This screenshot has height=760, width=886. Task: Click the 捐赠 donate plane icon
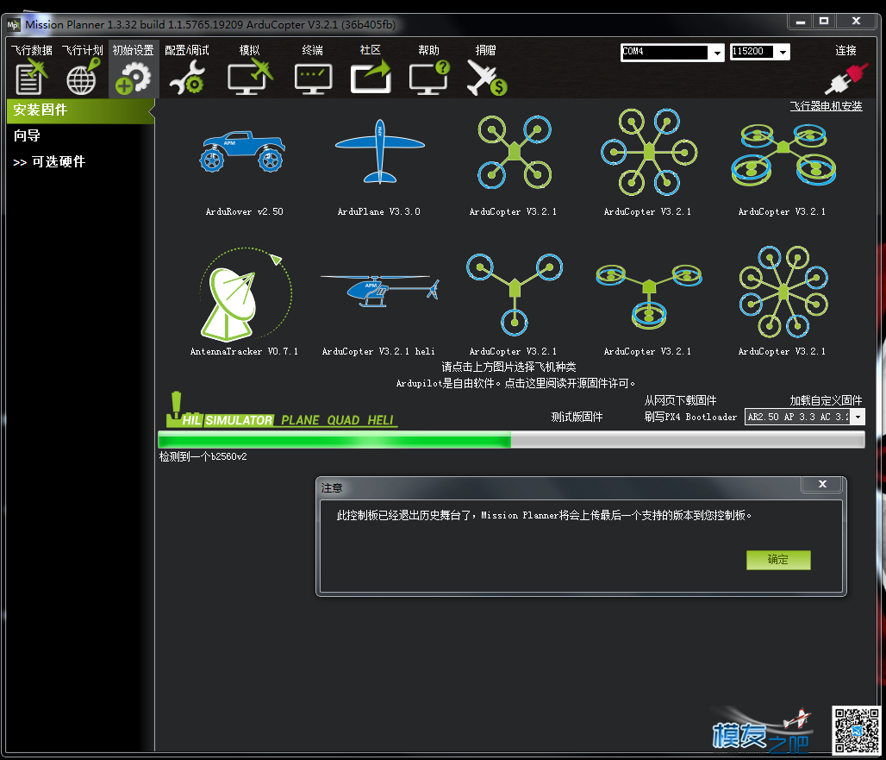tap(486, 78)
